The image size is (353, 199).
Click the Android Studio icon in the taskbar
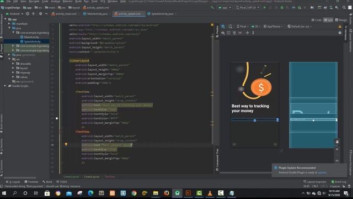click(x=177, y=193)
